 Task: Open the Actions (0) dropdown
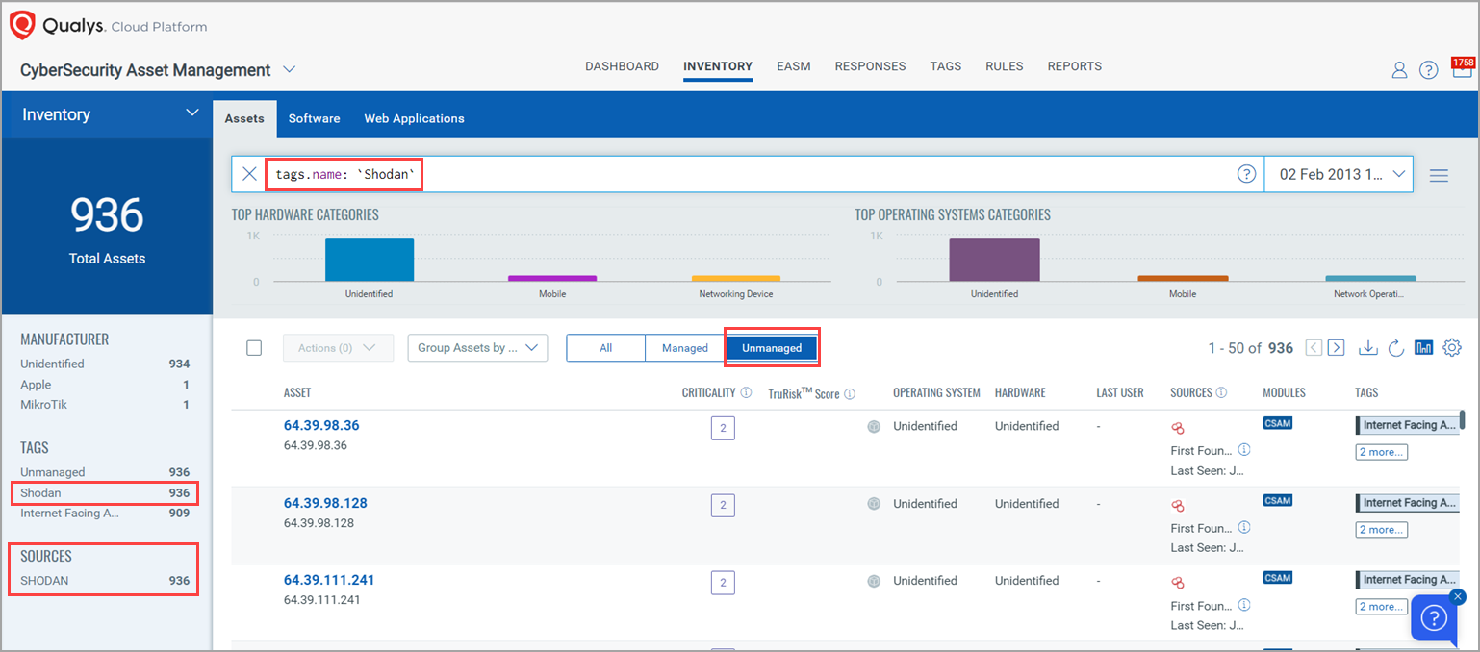[x=338, y=348]
